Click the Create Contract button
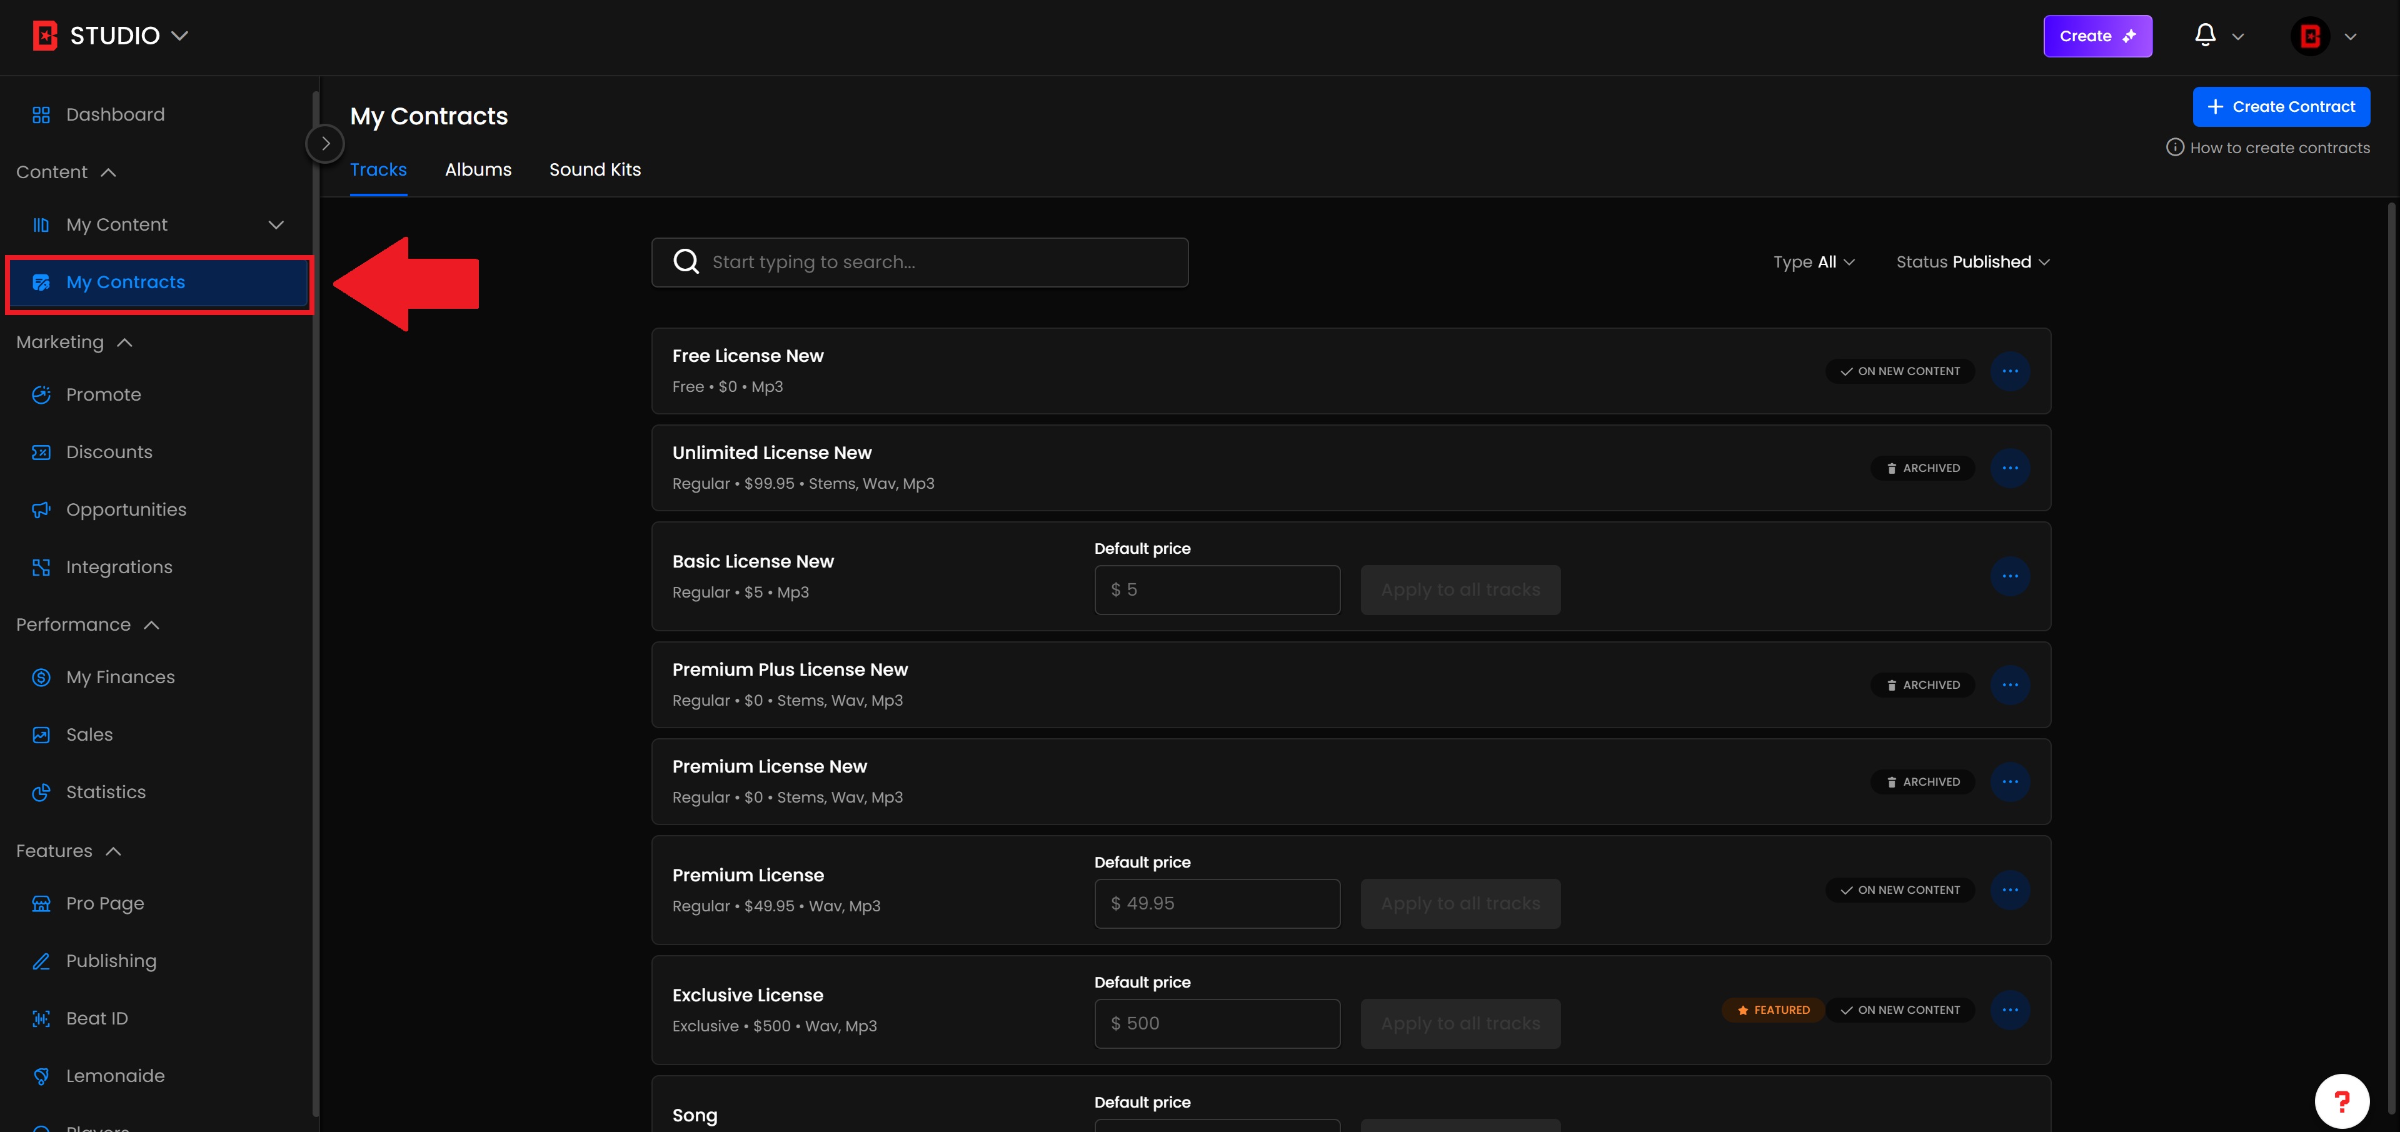Screen dimensions: 2400x1132 tap(2281, 107)
